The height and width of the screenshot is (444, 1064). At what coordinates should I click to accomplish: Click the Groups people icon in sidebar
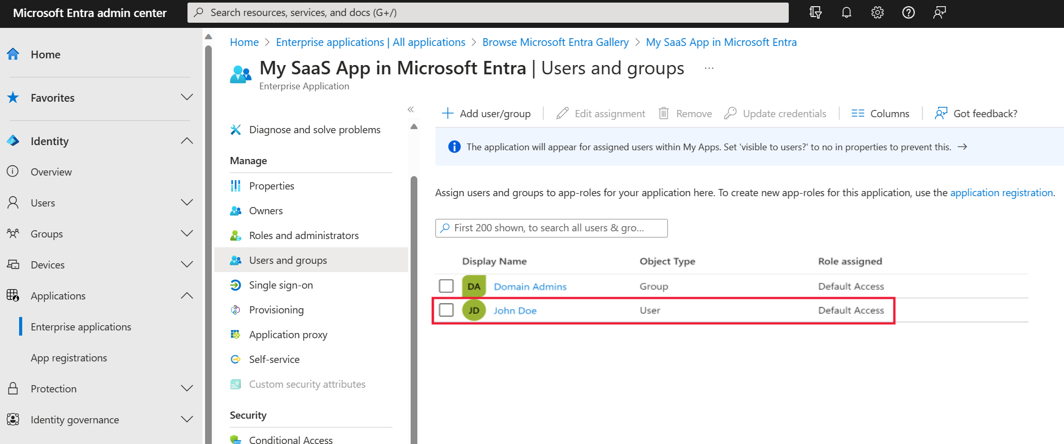point(13,233)
